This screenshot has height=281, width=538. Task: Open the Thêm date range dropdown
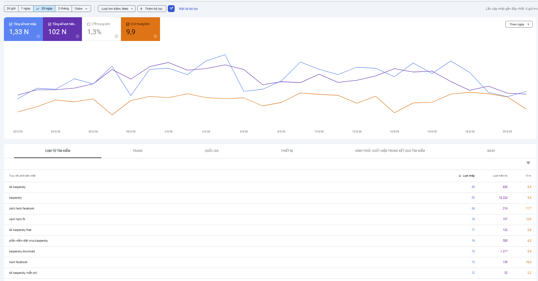(x=81, y=8)
